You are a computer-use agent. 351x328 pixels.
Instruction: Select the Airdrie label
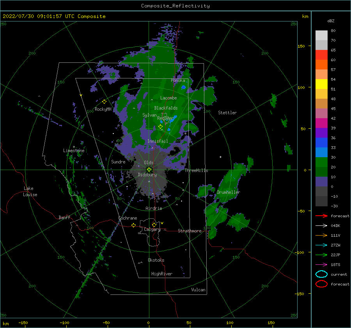154,208
